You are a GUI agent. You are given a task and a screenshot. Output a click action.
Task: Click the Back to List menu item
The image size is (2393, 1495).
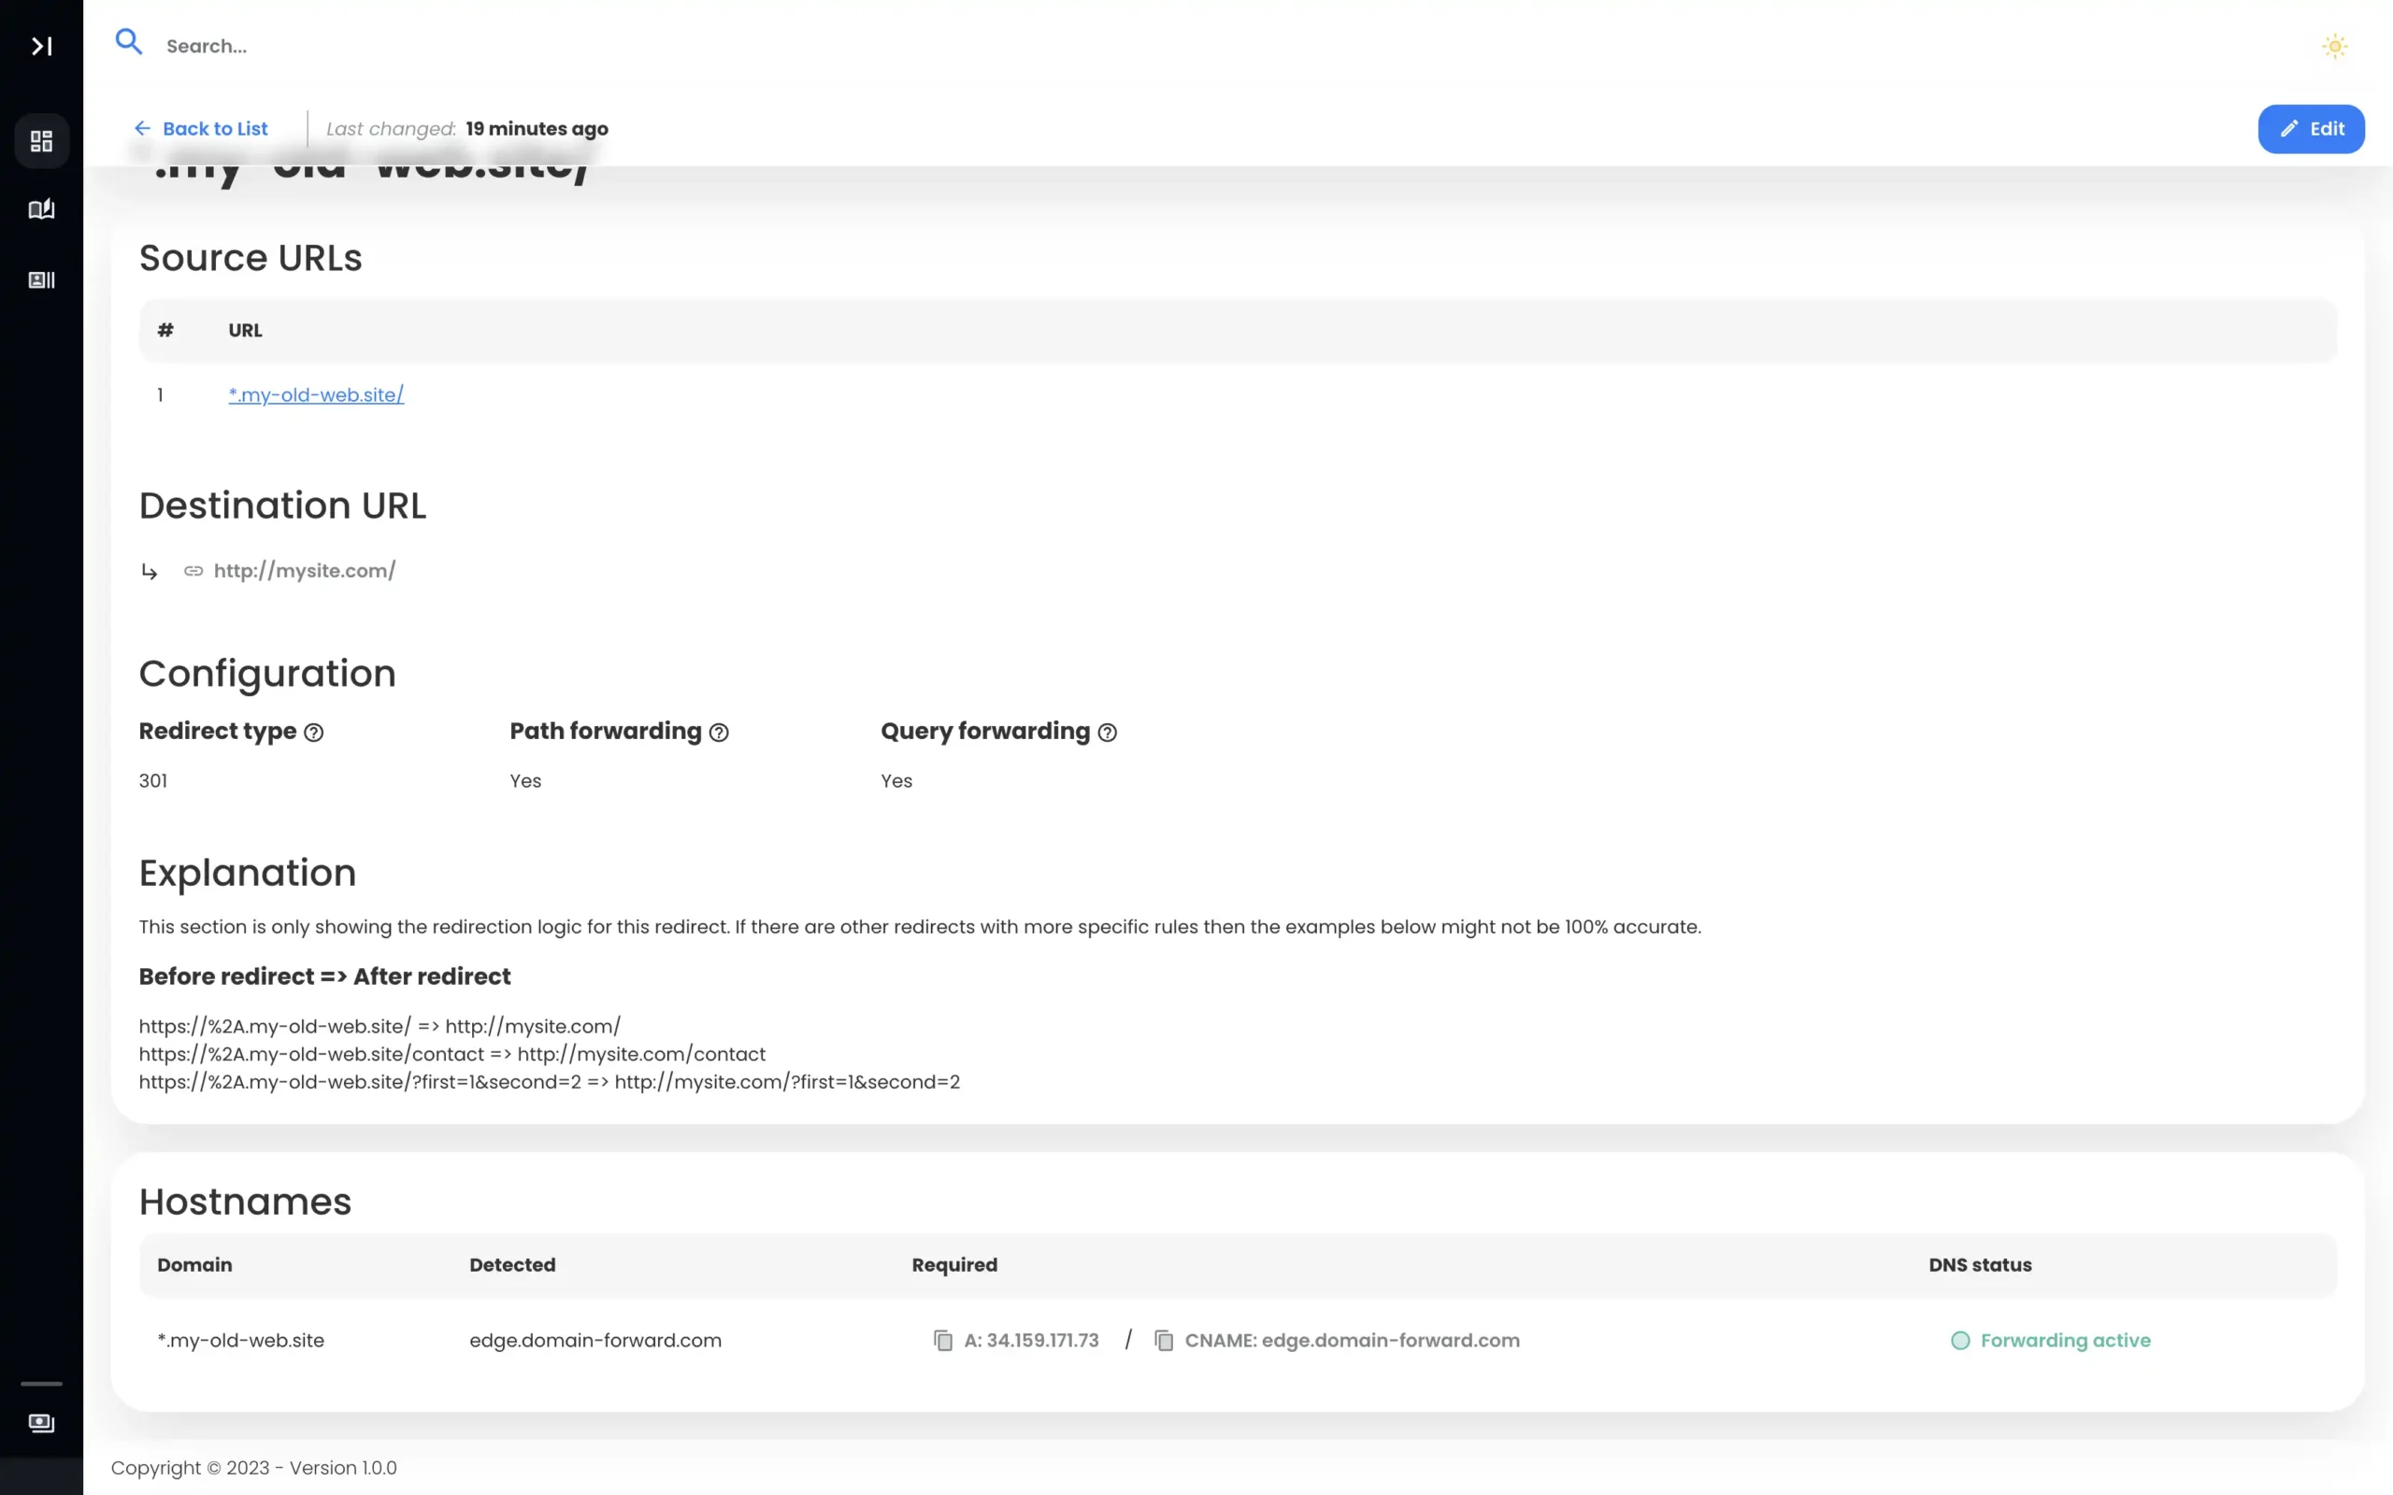pos(200,127)
